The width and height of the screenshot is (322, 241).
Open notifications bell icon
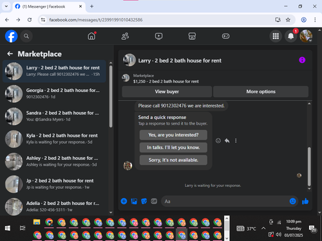[x=291, y=36]
